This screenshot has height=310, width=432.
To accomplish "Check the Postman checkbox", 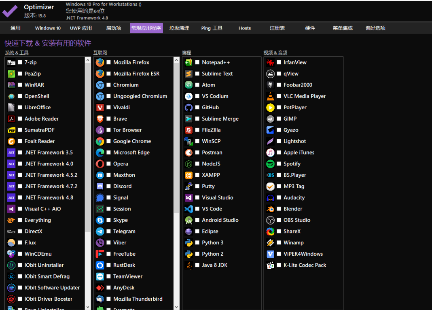I will tap(197, 153).
